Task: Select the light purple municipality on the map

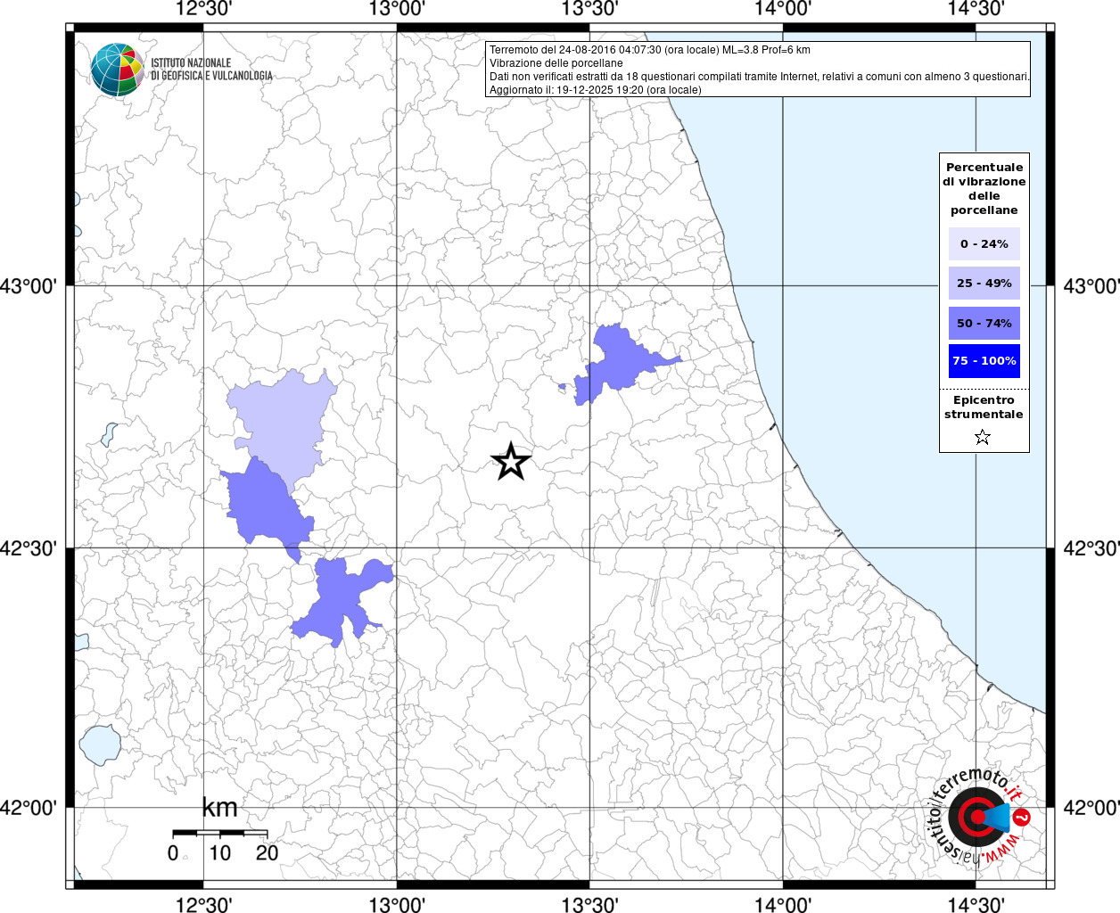Action: tap(284, 419)
